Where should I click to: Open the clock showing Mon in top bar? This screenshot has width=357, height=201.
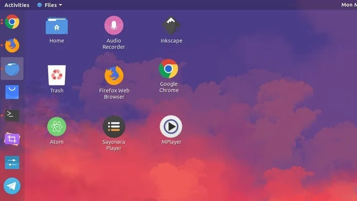pos(349,5)
